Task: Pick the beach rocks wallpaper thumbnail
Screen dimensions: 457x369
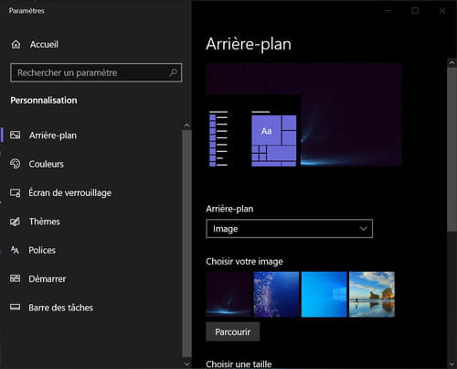Action: click(x=372, y=295)
